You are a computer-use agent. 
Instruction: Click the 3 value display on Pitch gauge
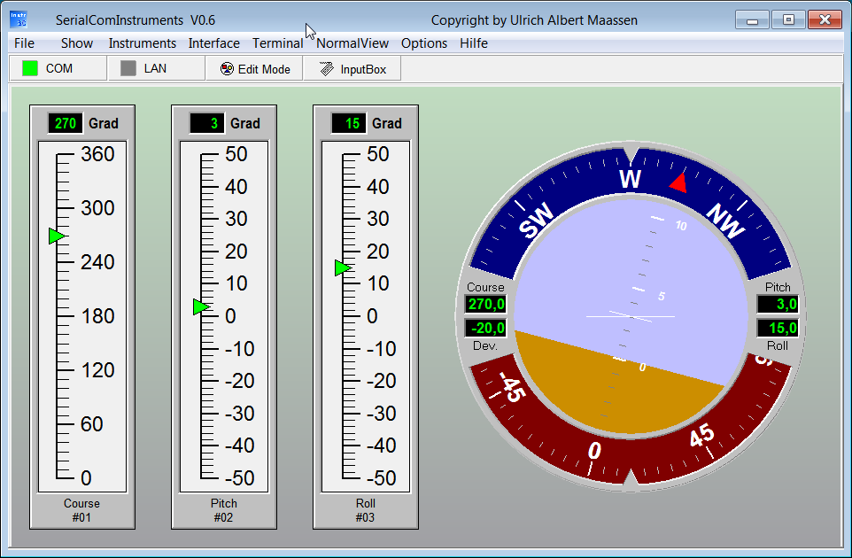[x=207, y=123]
